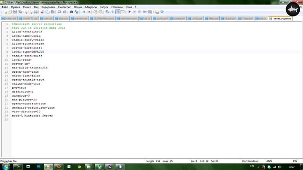Click the line server-port=25565
303x170 pixels.
tap(27, 48)
